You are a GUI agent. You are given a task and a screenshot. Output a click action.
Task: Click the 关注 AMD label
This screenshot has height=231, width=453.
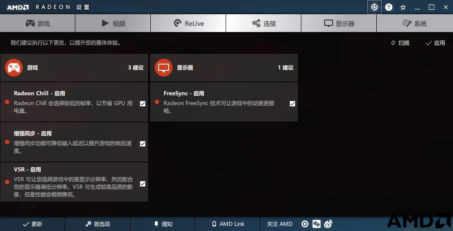pos(280,224)
